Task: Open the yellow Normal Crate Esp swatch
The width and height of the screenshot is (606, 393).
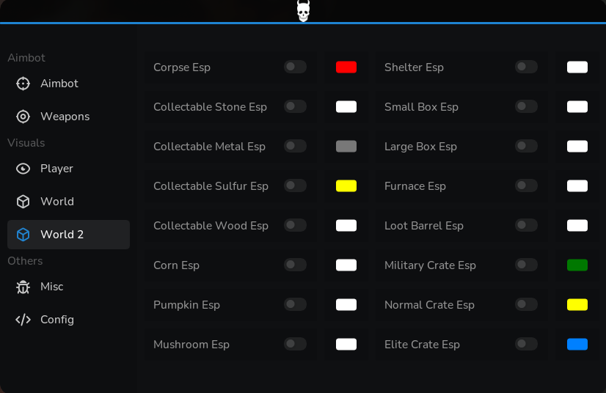Action: pyautogui.click(x=577, y=305)
